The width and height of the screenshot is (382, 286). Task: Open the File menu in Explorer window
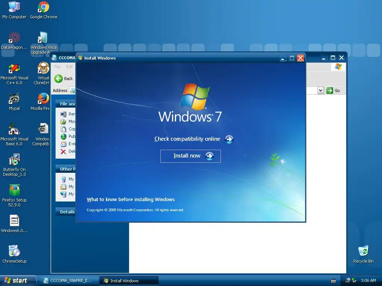pyautogui.click(x=57, y=67)
